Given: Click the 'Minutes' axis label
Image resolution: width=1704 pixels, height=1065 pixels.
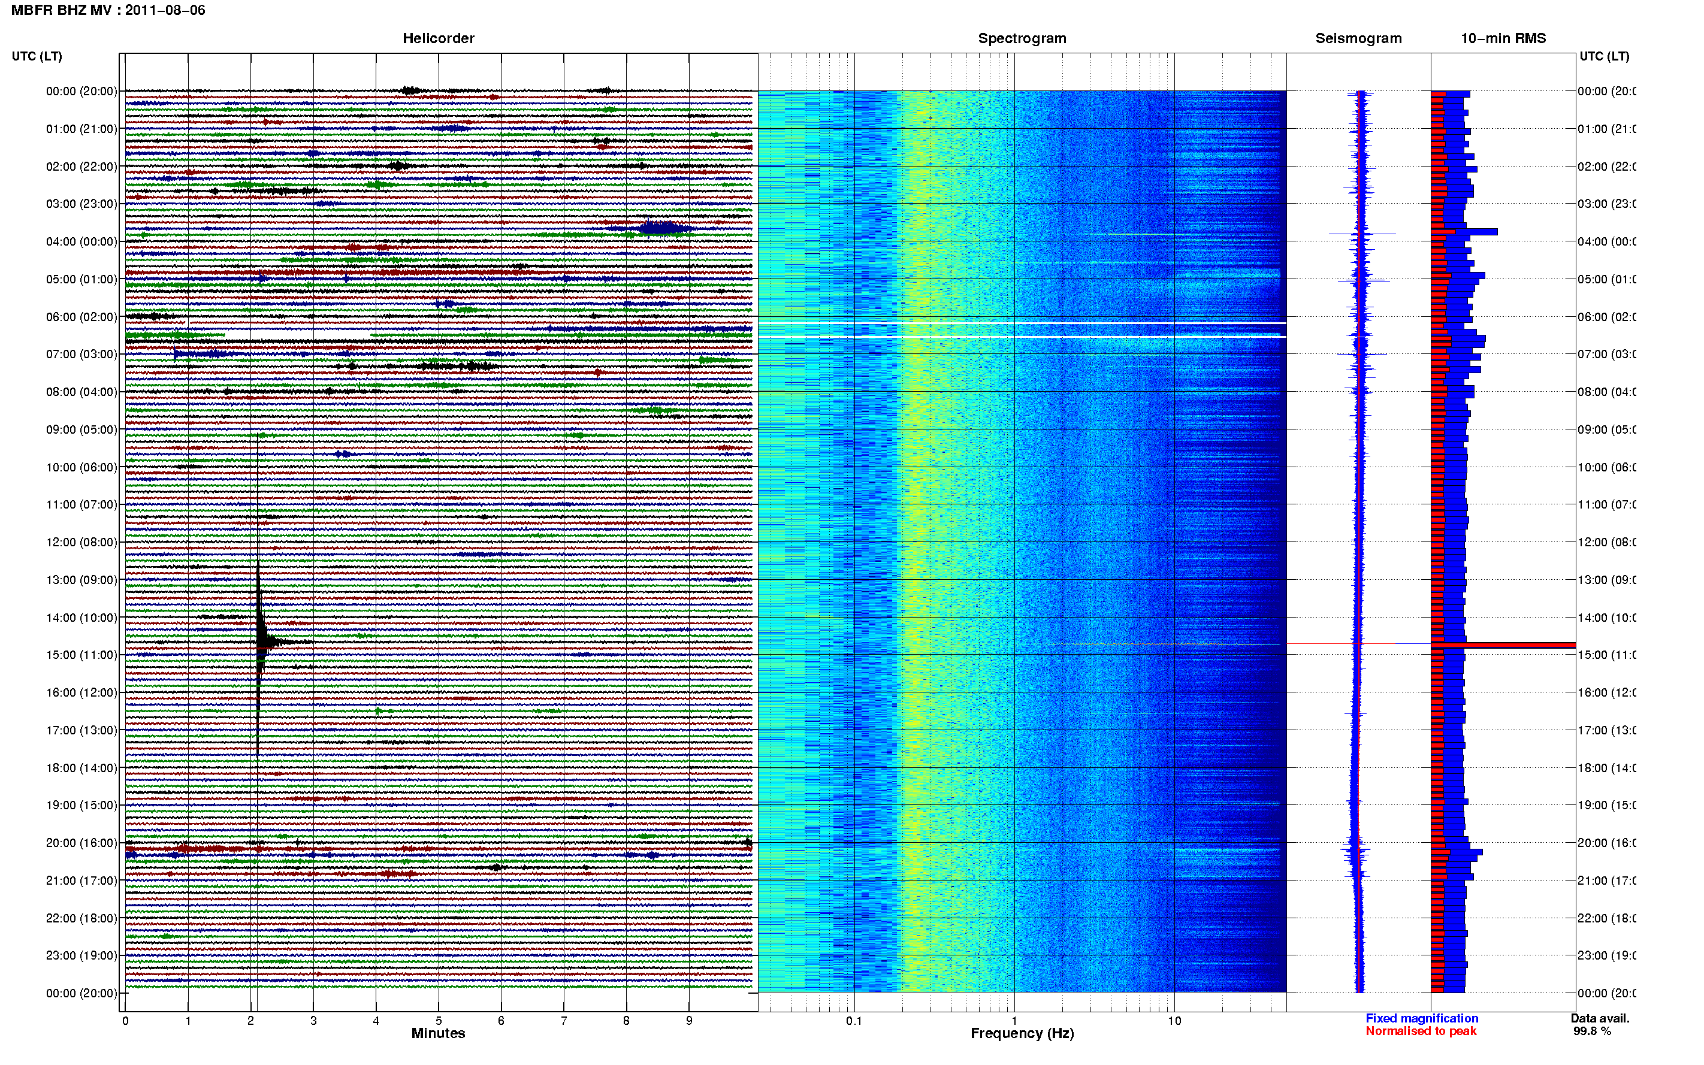Looking at the screenshot, I should tap(438, 1033).
